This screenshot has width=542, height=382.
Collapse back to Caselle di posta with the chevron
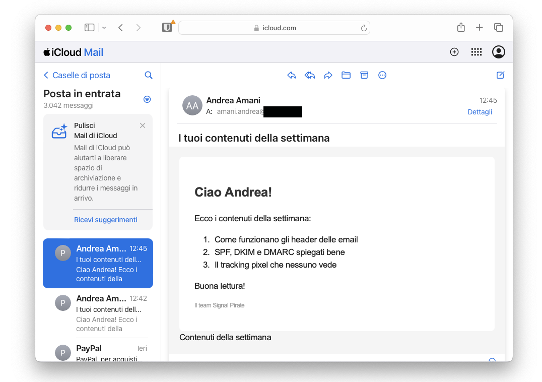[46, 75]
